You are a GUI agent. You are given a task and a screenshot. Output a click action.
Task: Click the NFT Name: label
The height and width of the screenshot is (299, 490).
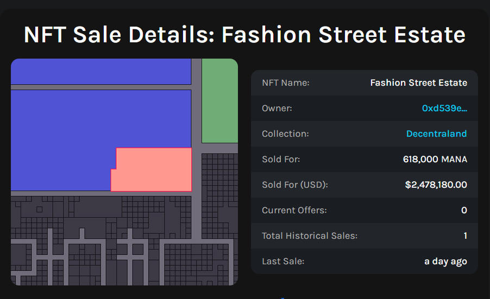286,82
